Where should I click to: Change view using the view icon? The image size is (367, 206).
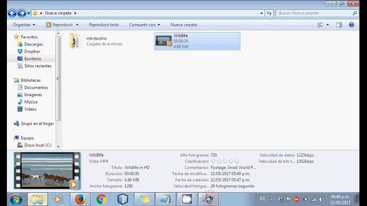[320, 25]
